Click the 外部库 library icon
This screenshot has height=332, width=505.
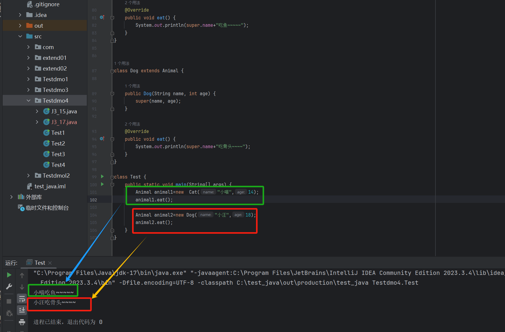pyautogui.click(x=21, y=197)
